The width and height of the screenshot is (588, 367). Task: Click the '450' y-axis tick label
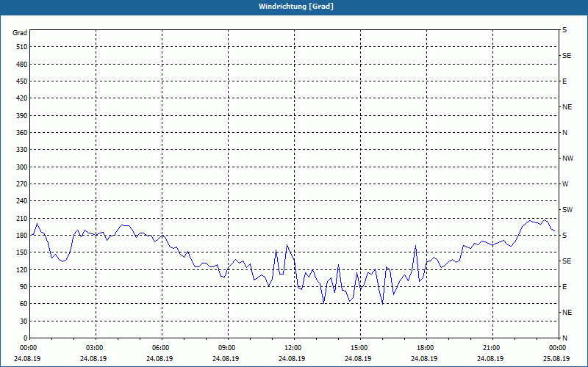click(x=22, y=81)
